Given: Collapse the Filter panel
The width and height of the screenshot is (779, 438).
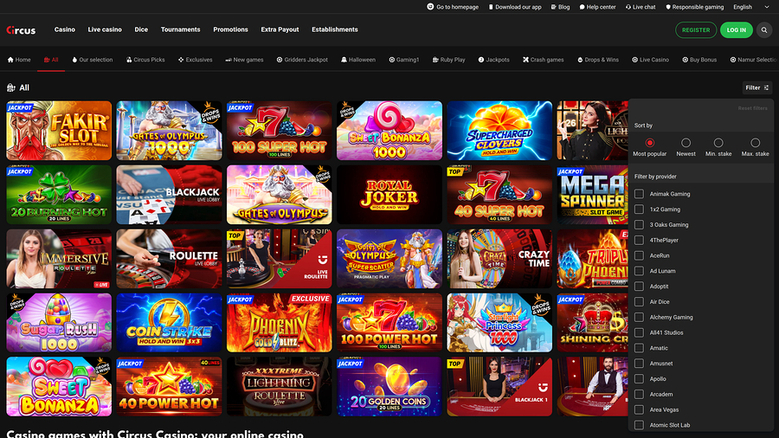Looking at the screenshot, I should 756,88.
